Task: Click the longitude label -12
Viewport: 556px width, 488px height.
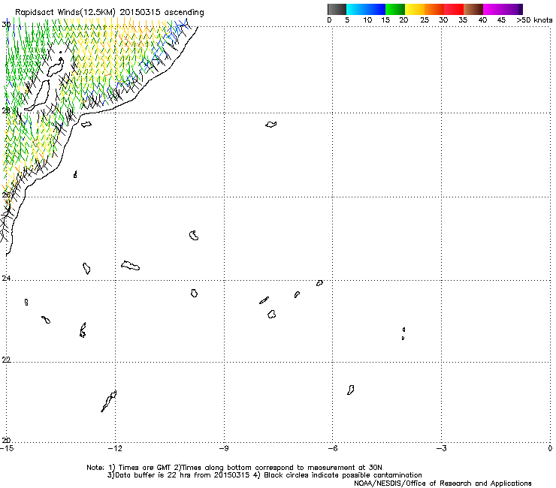Action: pyautogui.click(x=115, y=449)
